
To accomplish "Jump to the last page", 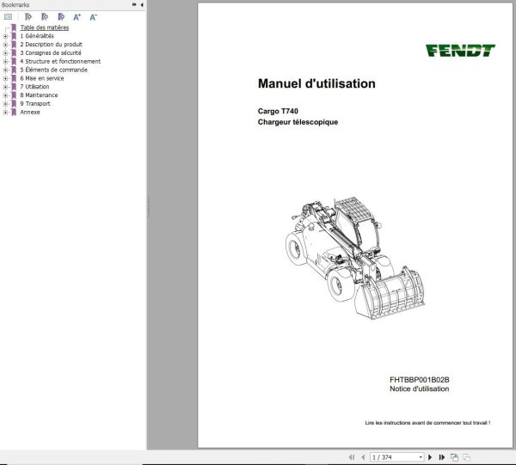I will click(x=442, y=457).
